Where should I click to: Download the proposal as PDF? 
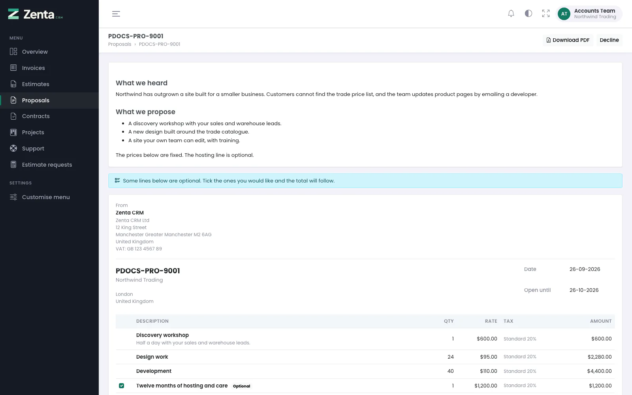point(568,40)
